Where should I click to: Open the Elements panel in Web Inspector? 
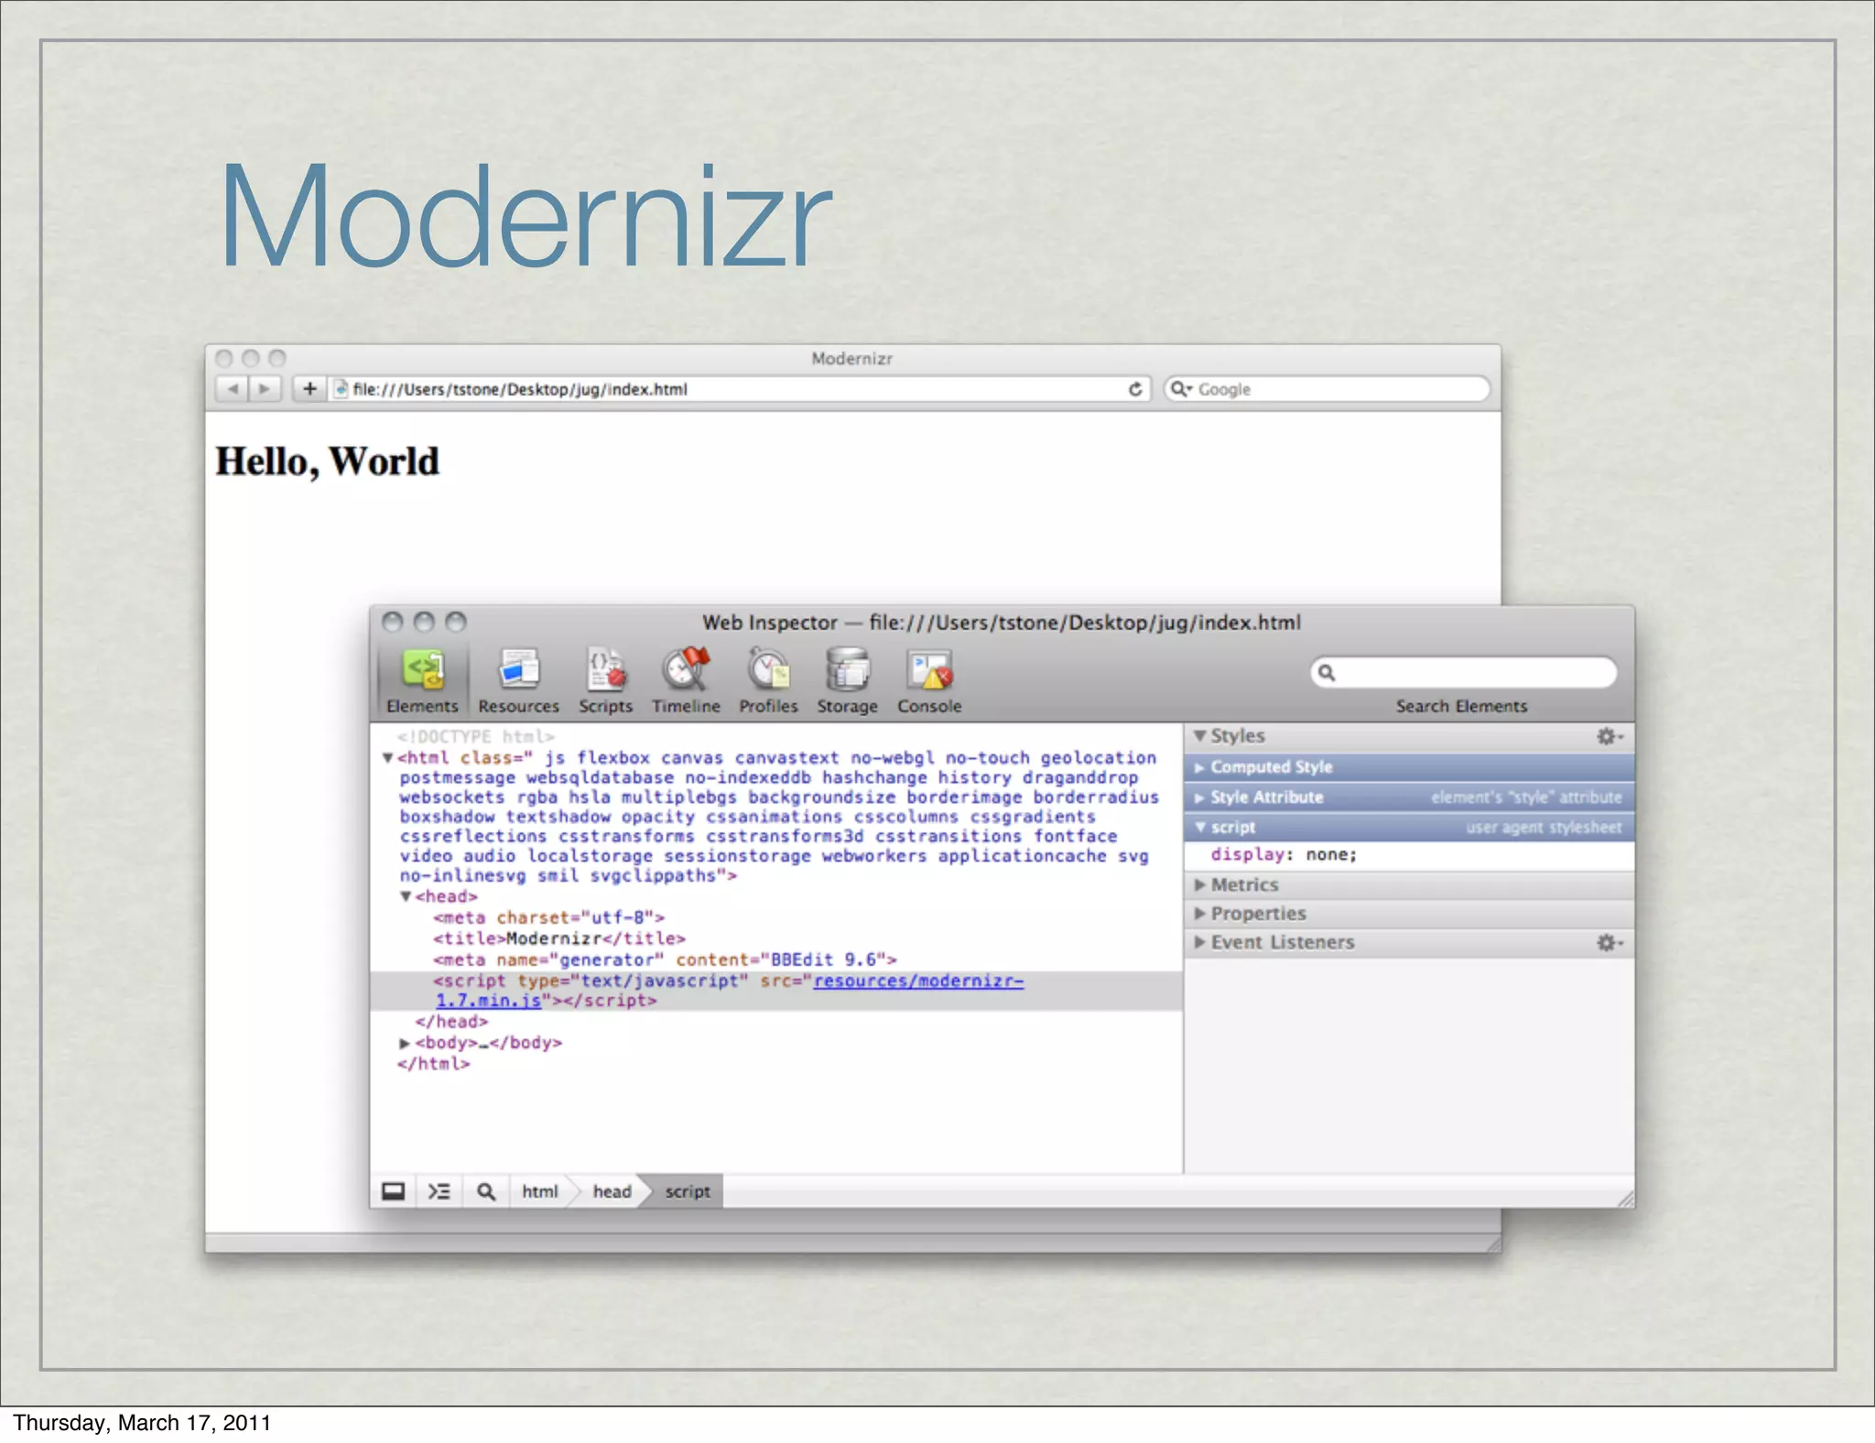(x=422, y=680)
